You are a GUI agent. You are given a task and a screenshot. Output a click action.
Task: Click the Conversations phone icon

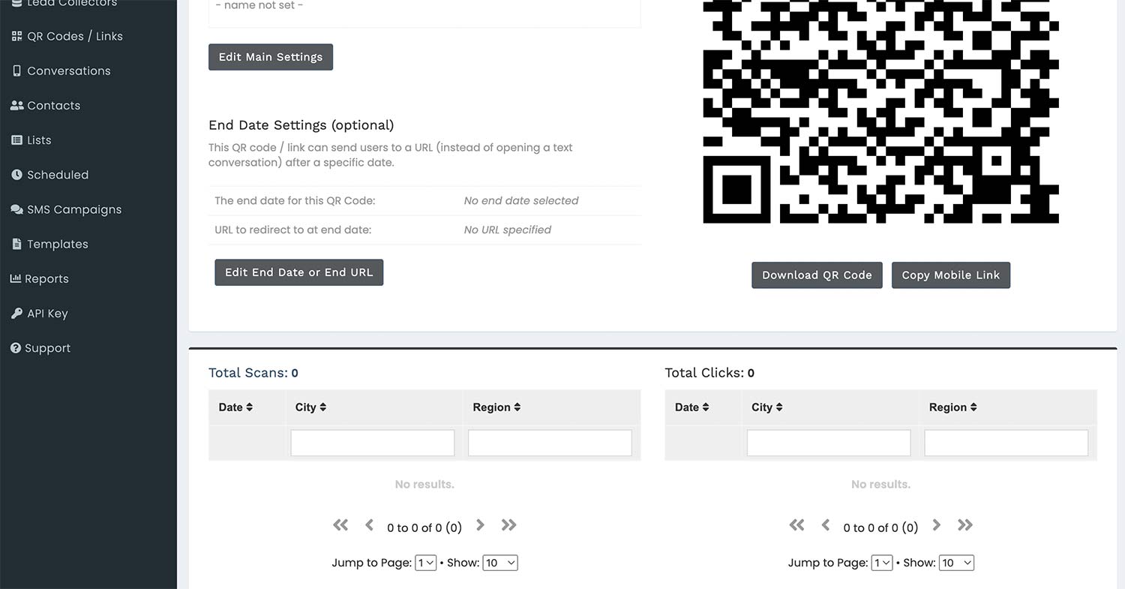(x=16, y=71)
